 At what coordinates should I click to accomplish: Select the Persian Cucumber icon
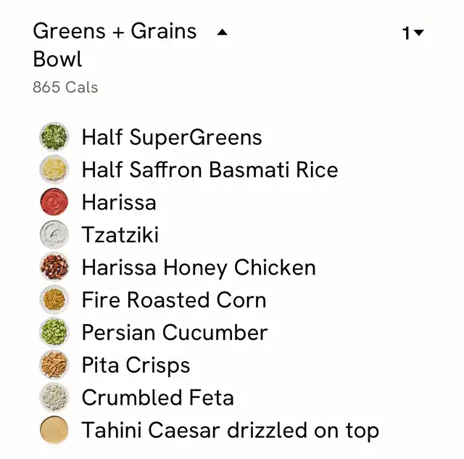[x=54, y=332]
